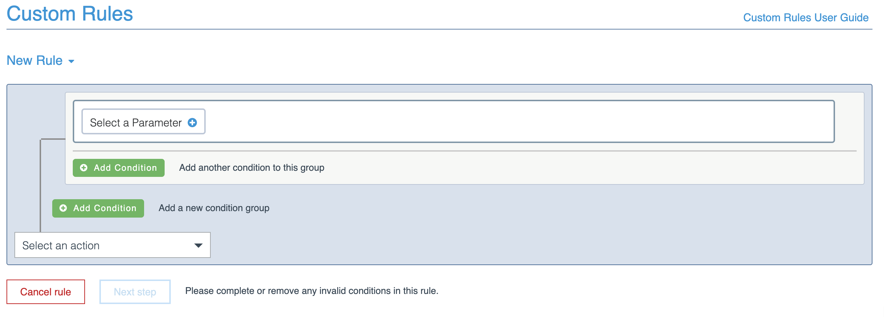
Task: Click the blue plus icon beside Select a Parameter
Action: tap(192, 123)
